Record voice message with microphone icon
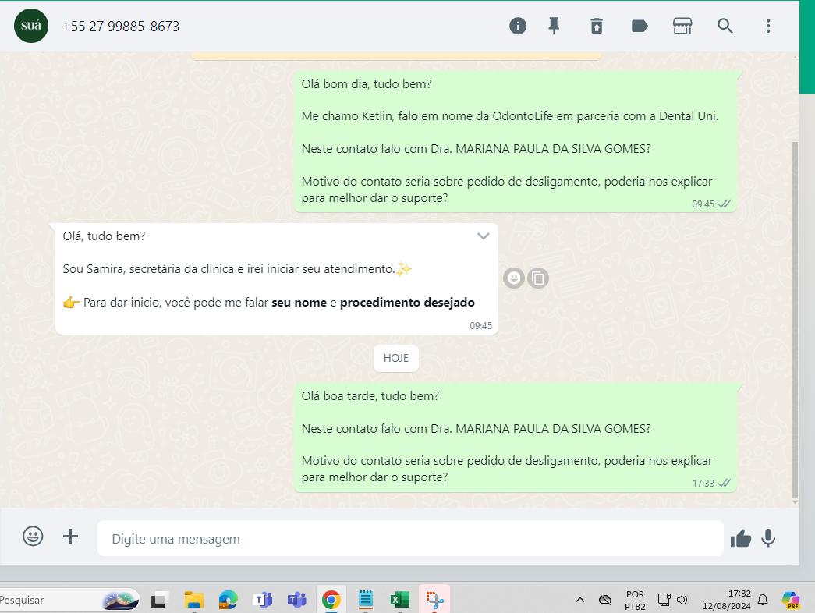 click(769, 539)
